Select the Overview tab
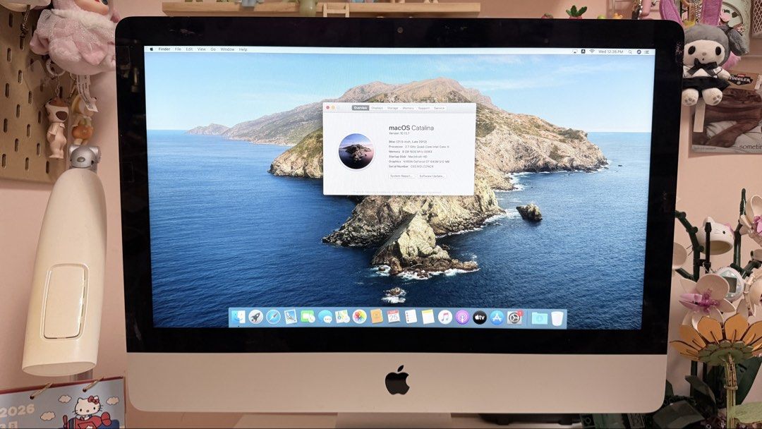The width and height of the screenshot is (762, 429). [x=360, y=108]
